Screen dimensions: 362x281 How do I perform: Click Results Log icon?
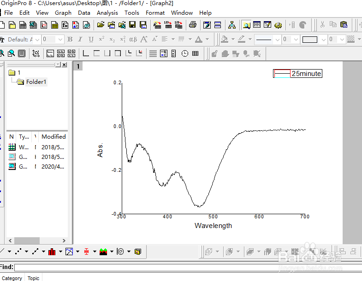[257, 25]
